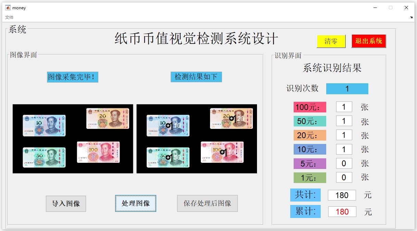
Task: Click the 导入图像 import button
Action: coord(66,204)
